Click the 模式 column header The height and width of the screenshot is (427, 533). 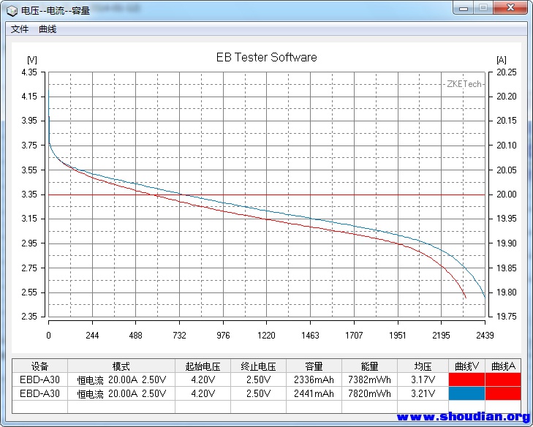121,366
